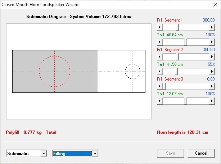This screenshot has width=221, height=164.
Task: Click the 55% filling value
Action: point(211,64)
